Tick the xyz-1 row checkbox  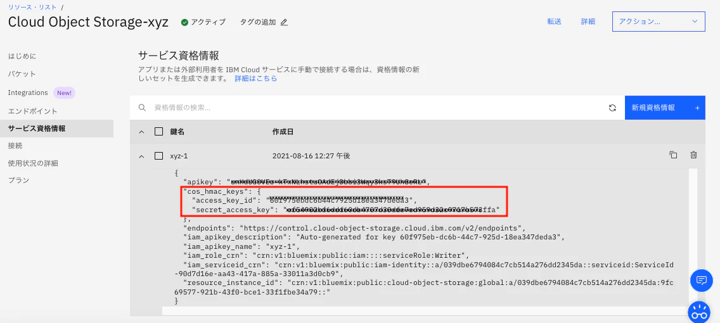tap(159, 156)
